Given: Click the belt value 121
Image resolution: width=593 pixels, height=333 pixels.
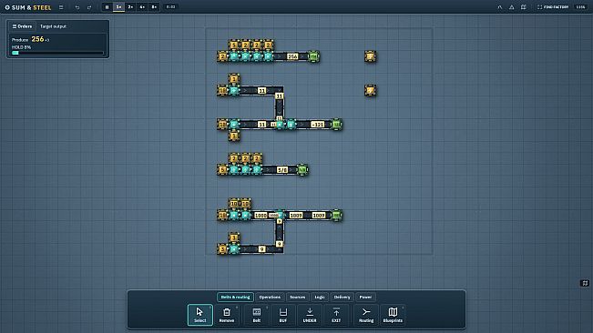Looking at the screenshot, I should tap(317, 125).
